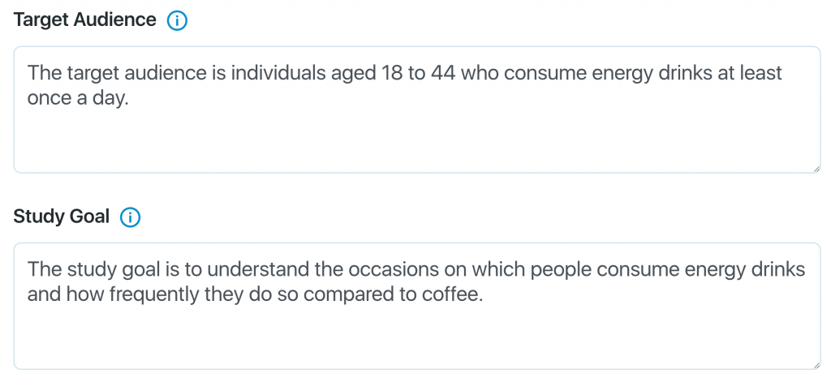Click the Target Audience resize handle corner

pyautogui.click(x=816, y=169)
